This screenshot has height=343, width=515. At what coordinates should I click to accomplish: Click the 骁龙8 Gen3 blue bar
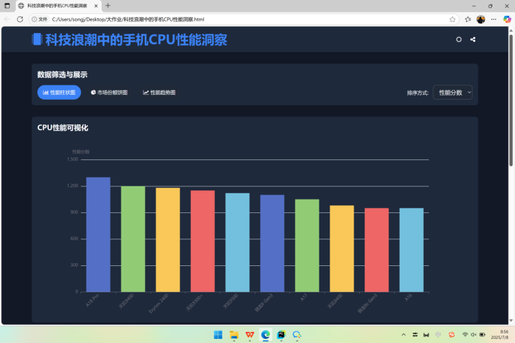273,243
